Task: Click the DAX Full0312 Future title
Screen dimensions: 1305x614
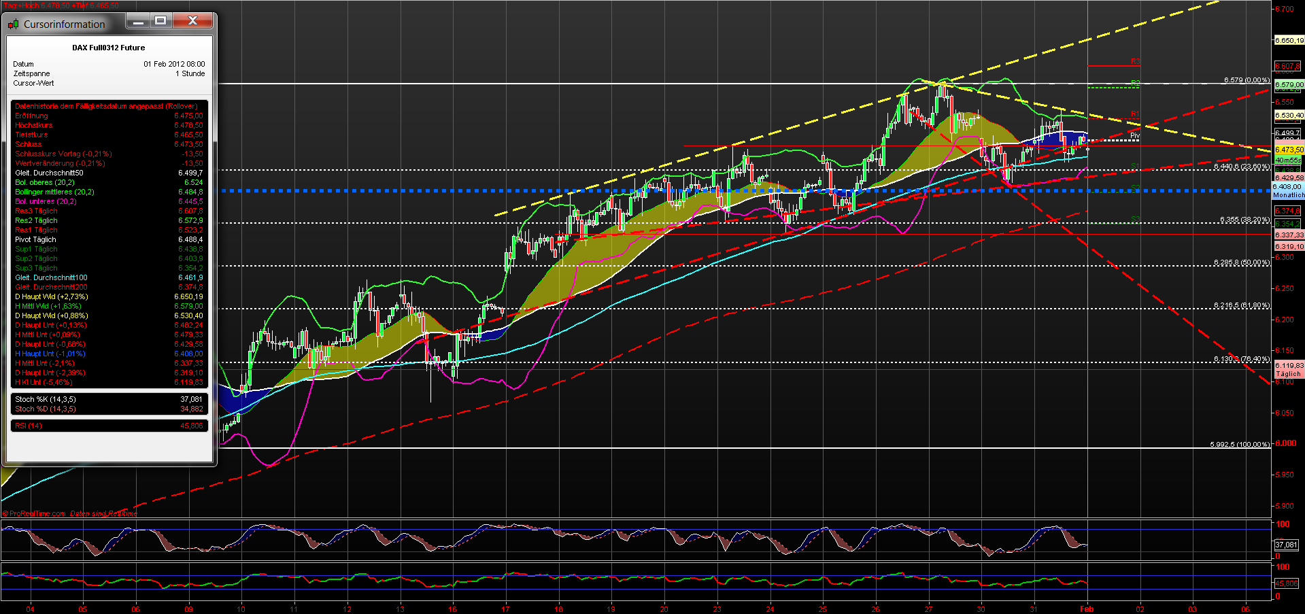Action: (109, 48)
